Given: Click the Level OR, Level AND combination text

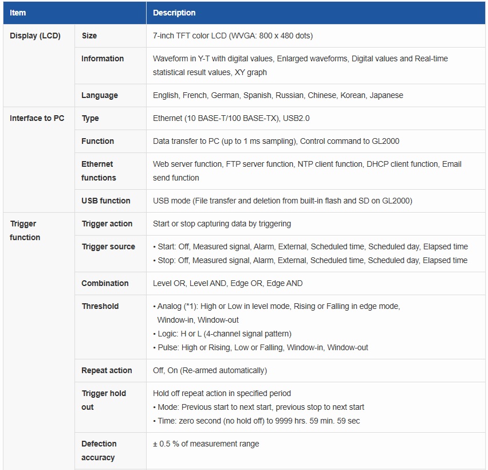Looking at the screenshot, I should pos(227,283).
